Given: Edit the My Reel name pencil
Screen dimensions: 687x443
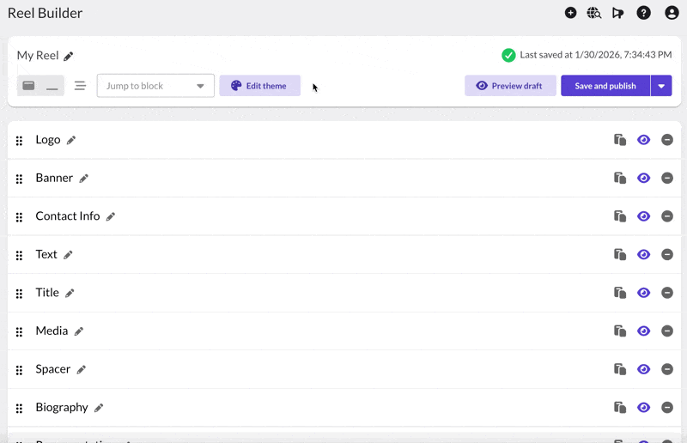Looking at the screenshot, I should tap(69, 56).
